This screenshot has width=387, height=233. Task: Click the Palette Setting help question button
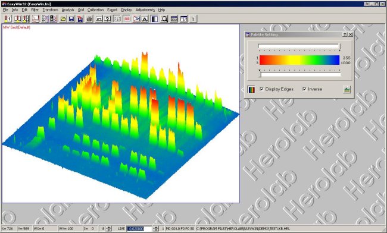tap(345, 34)
